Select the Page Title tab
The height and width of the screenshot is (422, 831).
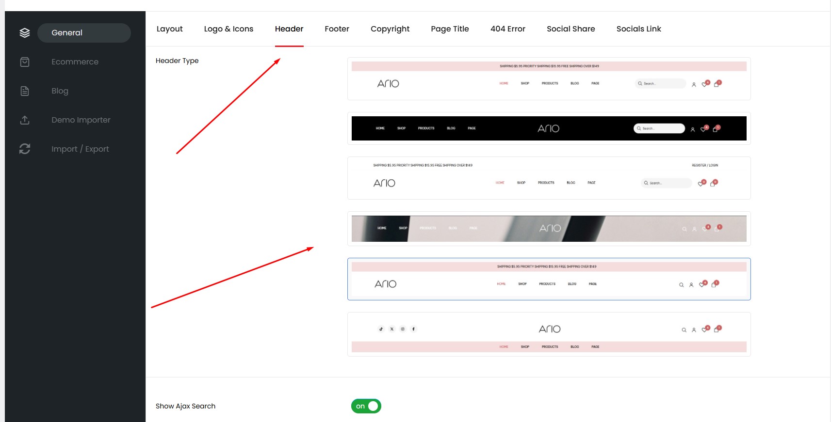click(450, 29)
